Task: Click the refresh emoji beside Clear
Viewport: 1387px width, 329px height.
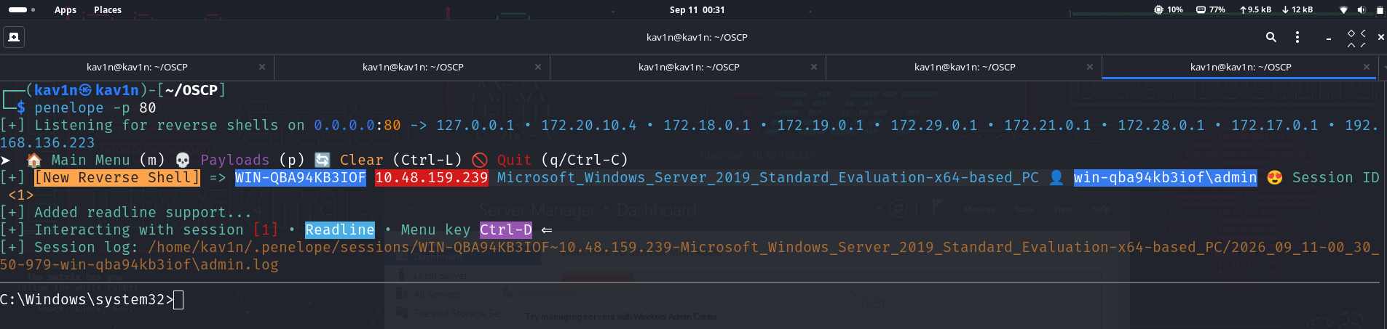Action: [x=323, y=160]
